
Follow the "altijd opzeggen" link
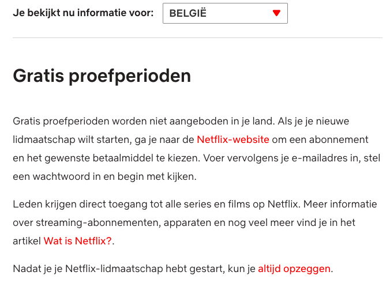tap(294, 268)
